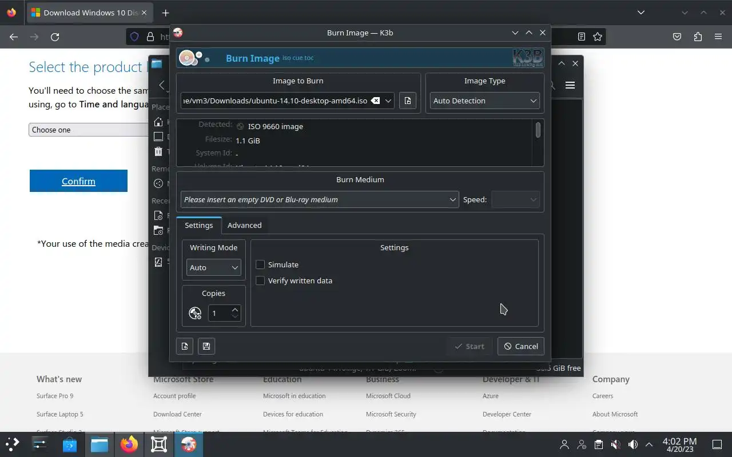The width and height of the screenshot is (732, 457).
Task: Save settings floppy disk icon button
Action: tap(206, 346)
